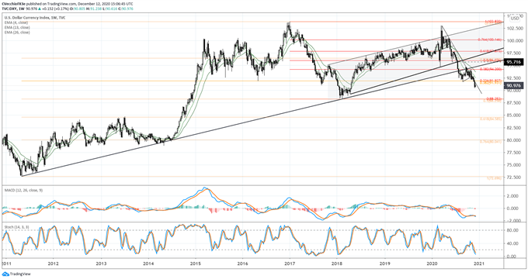Select the 95.716 price marker label

(x=513, y=62)
